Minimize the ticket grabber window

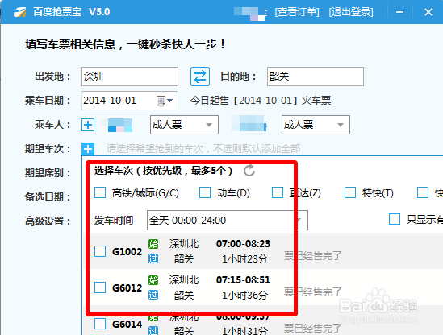399,12
